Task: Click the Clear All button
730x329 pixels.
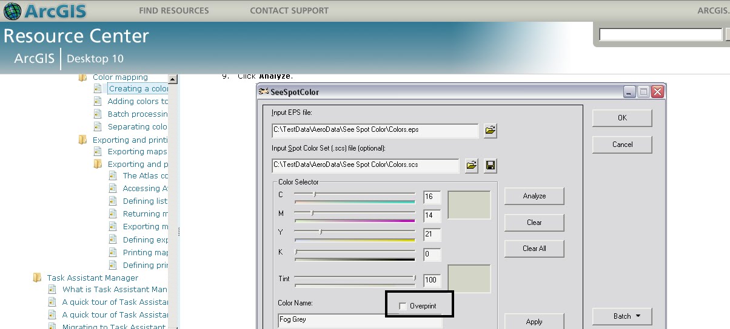Action: click(534, 249)
